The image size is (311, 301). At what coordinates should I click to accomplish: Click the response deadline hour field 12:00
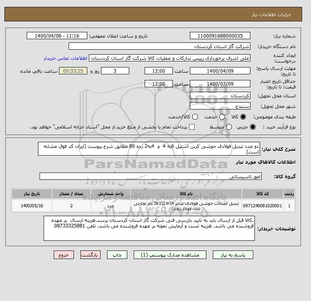coord(159,71)
